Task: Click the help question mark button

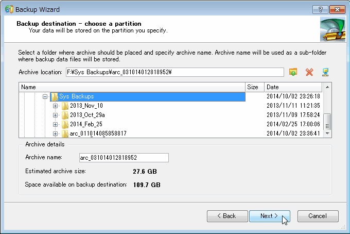Action: point(321,10)
